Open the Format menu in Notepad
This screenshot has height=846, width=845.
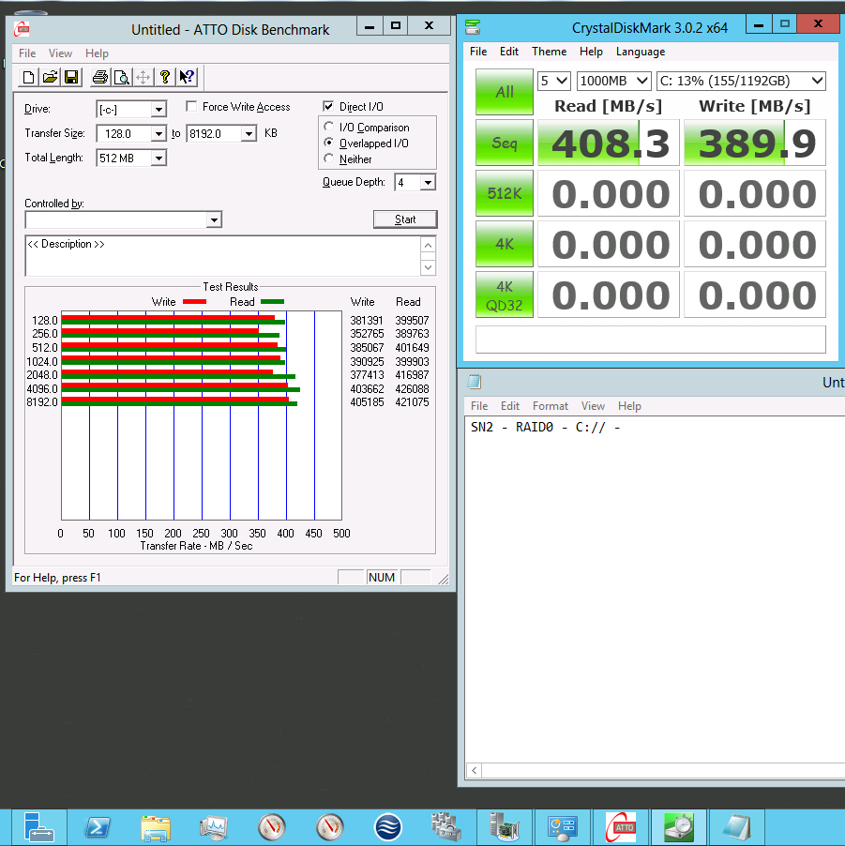point(550,406)
